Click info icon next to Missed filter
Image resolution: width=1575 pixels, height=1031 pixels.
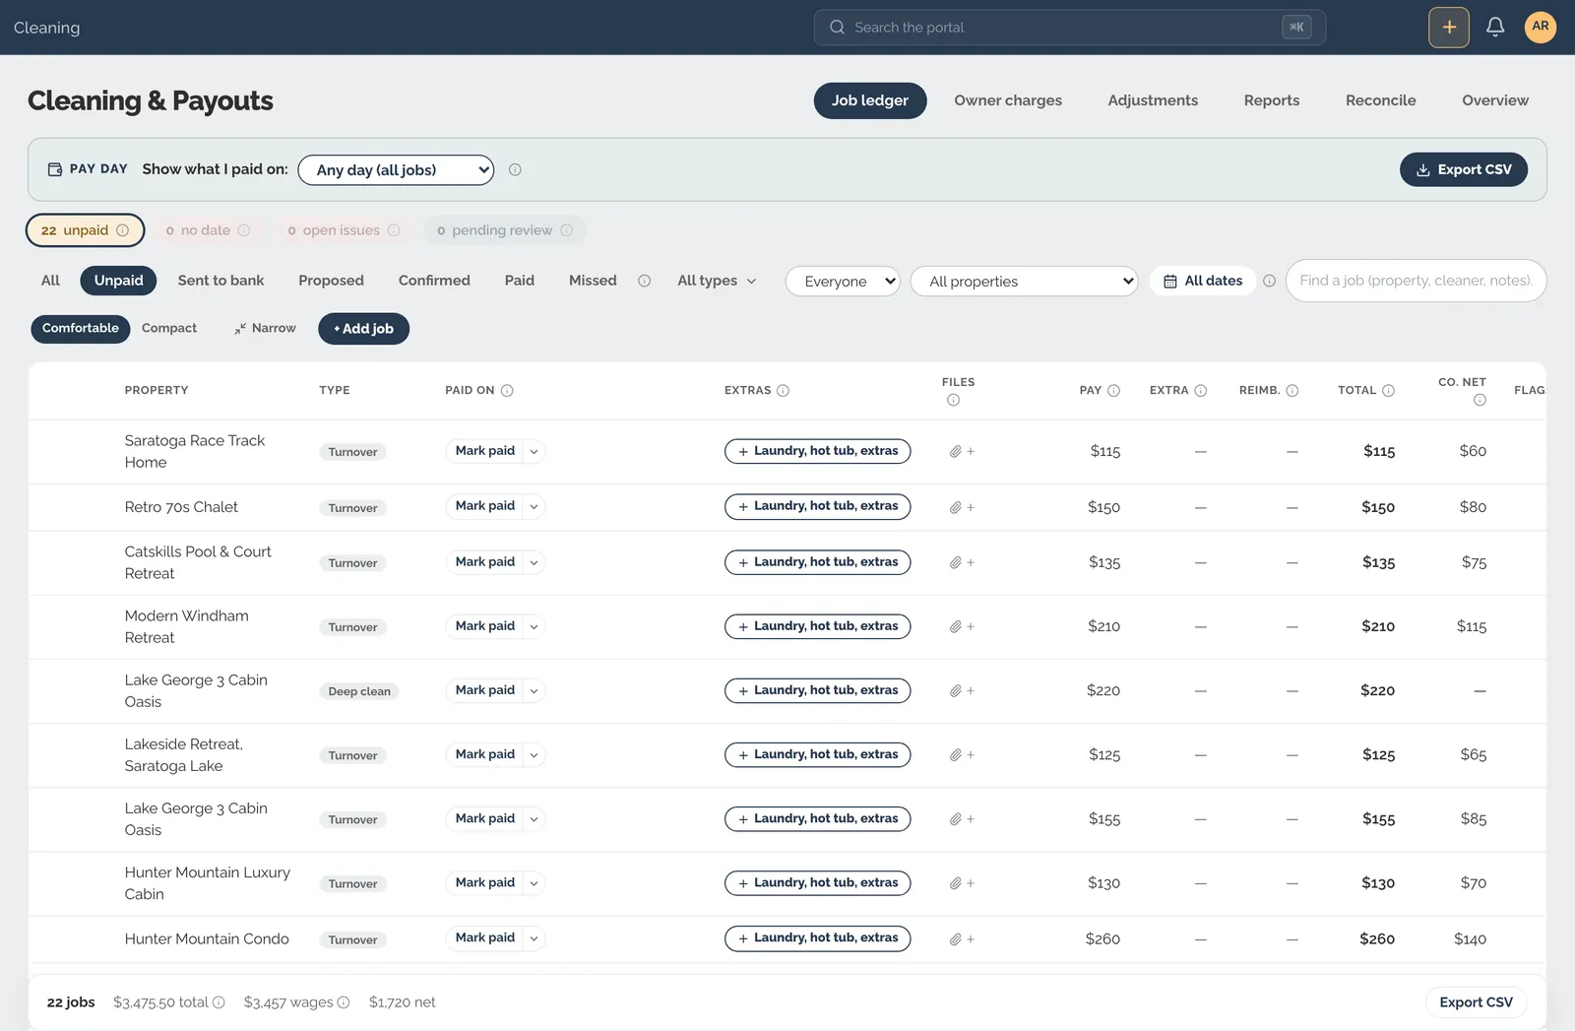point(645,281)
